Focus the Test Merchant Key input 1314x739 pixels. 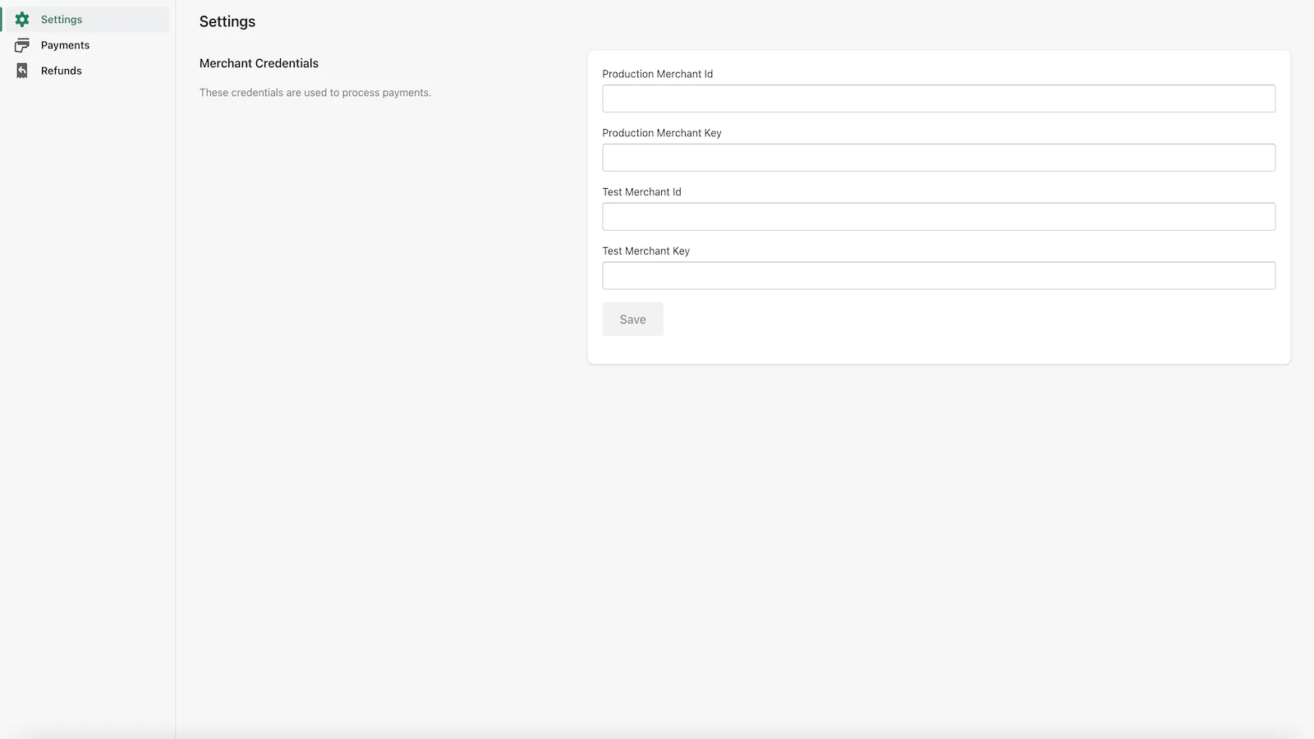click(939, 276)
